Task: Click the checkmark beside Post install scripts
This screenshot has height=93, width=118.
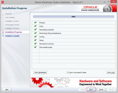Action: (x=35, y=47)
